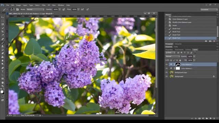Select the Brush tool in the toolbox
The height and width of the screenshot is (123, 219).
(2, 42)
